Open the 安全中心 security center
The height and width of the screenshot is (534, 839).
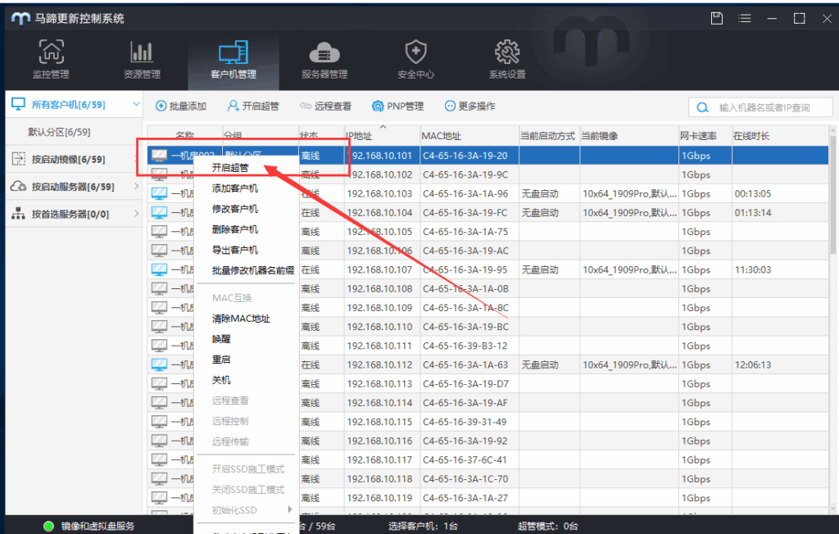click(415, 60)
